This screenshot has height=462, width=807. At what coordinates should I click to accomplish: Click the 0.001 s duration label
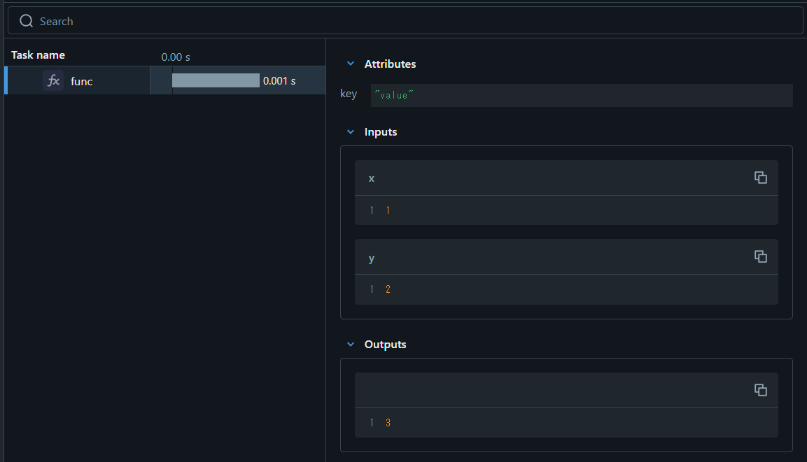coord(279,80)
